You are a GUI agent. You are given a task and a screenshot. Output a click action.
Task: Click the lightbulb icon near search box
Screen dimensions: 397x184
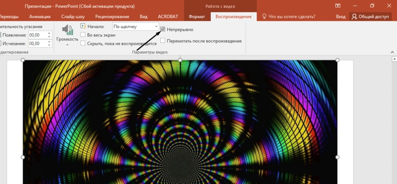265,17
